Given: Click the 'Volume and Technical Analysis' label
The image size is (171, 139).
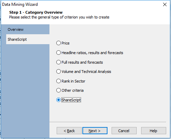Looking at the screenshot, I should [x=86, y=72].
